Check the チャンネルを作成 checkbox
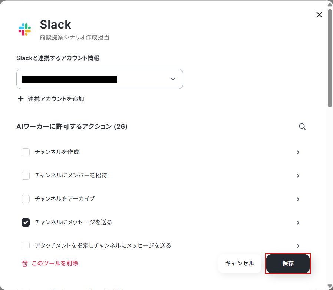This screenshot has width=333, height=290. click(x=26, y=152)
